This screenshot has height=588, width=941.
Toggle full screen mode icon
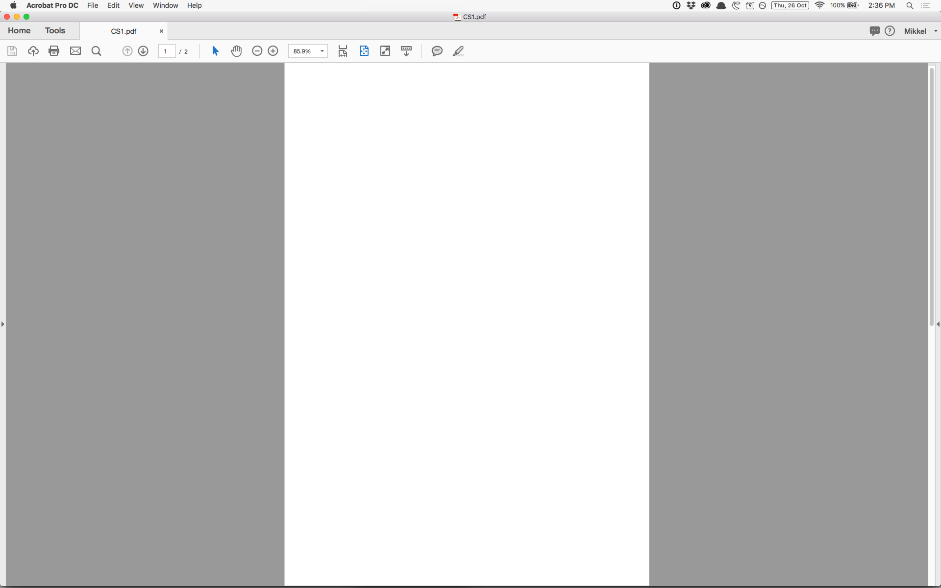point(385,51)
